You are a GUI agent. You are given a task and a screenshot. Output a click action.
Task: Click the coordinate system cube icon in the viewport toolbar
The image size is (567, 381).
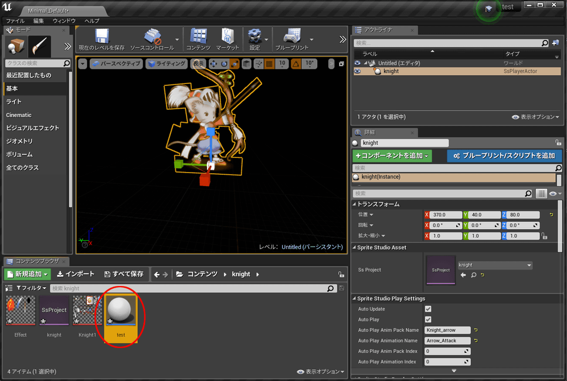coord(246,64)
